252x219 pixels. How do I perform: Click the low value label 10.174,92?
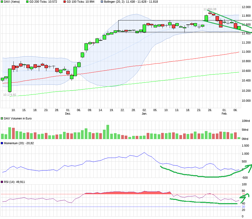(x=10, y=95)
